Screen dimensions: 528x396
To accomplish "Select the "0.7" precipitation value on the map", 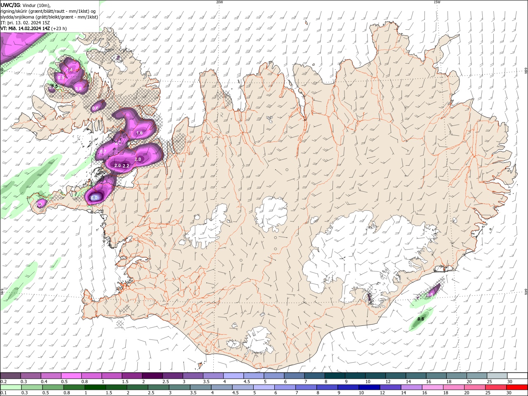I will [103, 151].
